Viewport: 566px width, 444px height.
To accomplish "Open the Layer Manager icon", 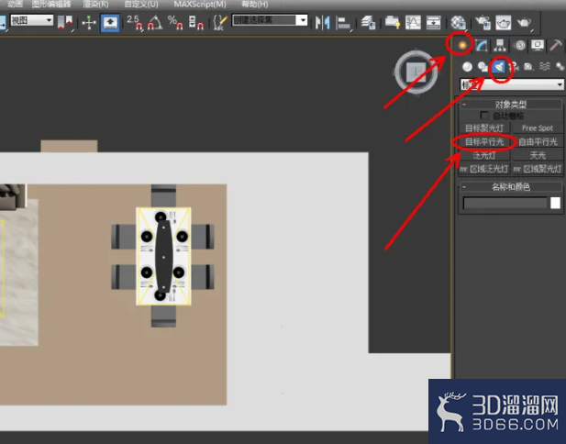I will pyautogui.click(x=368, y=23).
